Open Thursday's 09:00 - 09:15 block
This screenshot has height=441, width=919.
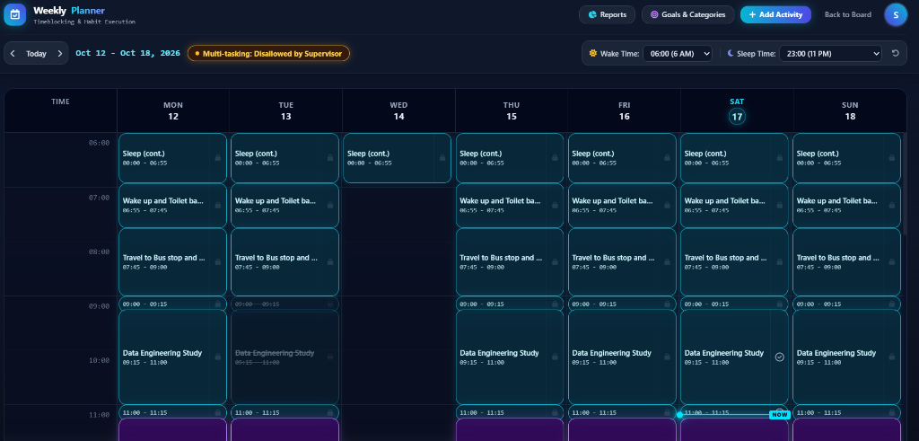pyautogui.click(x=510, y=304)
